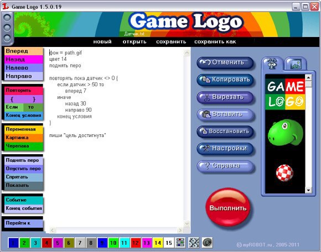Click the middle round indicator button
The width and height of the screenshot is (321, 252).
(x=7, y=28)
